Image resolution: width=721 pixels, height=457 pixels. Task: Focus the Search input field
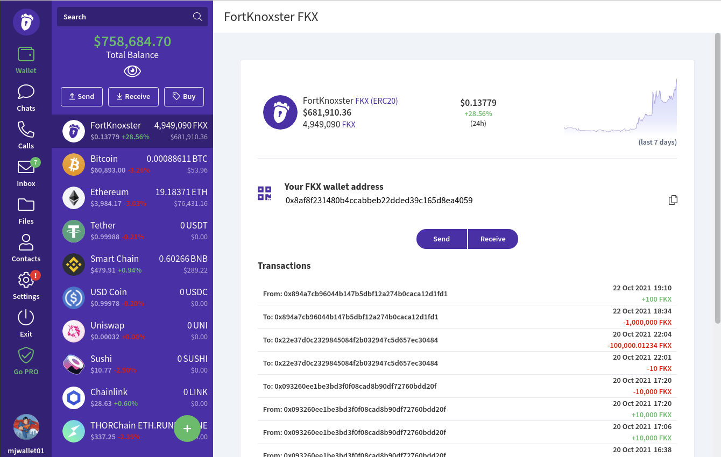pos(132,17)
